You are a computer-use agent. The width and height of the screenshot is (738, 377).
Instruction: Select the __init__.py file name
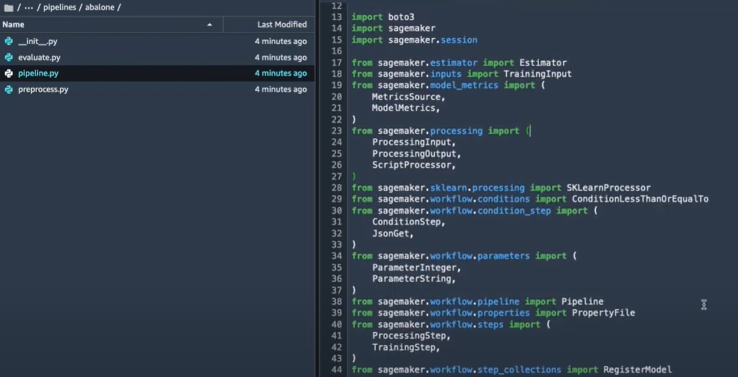coord(38,42)
